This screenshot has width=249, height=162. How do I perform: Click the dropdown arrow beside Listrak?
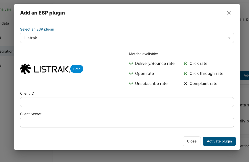[229, 38]
